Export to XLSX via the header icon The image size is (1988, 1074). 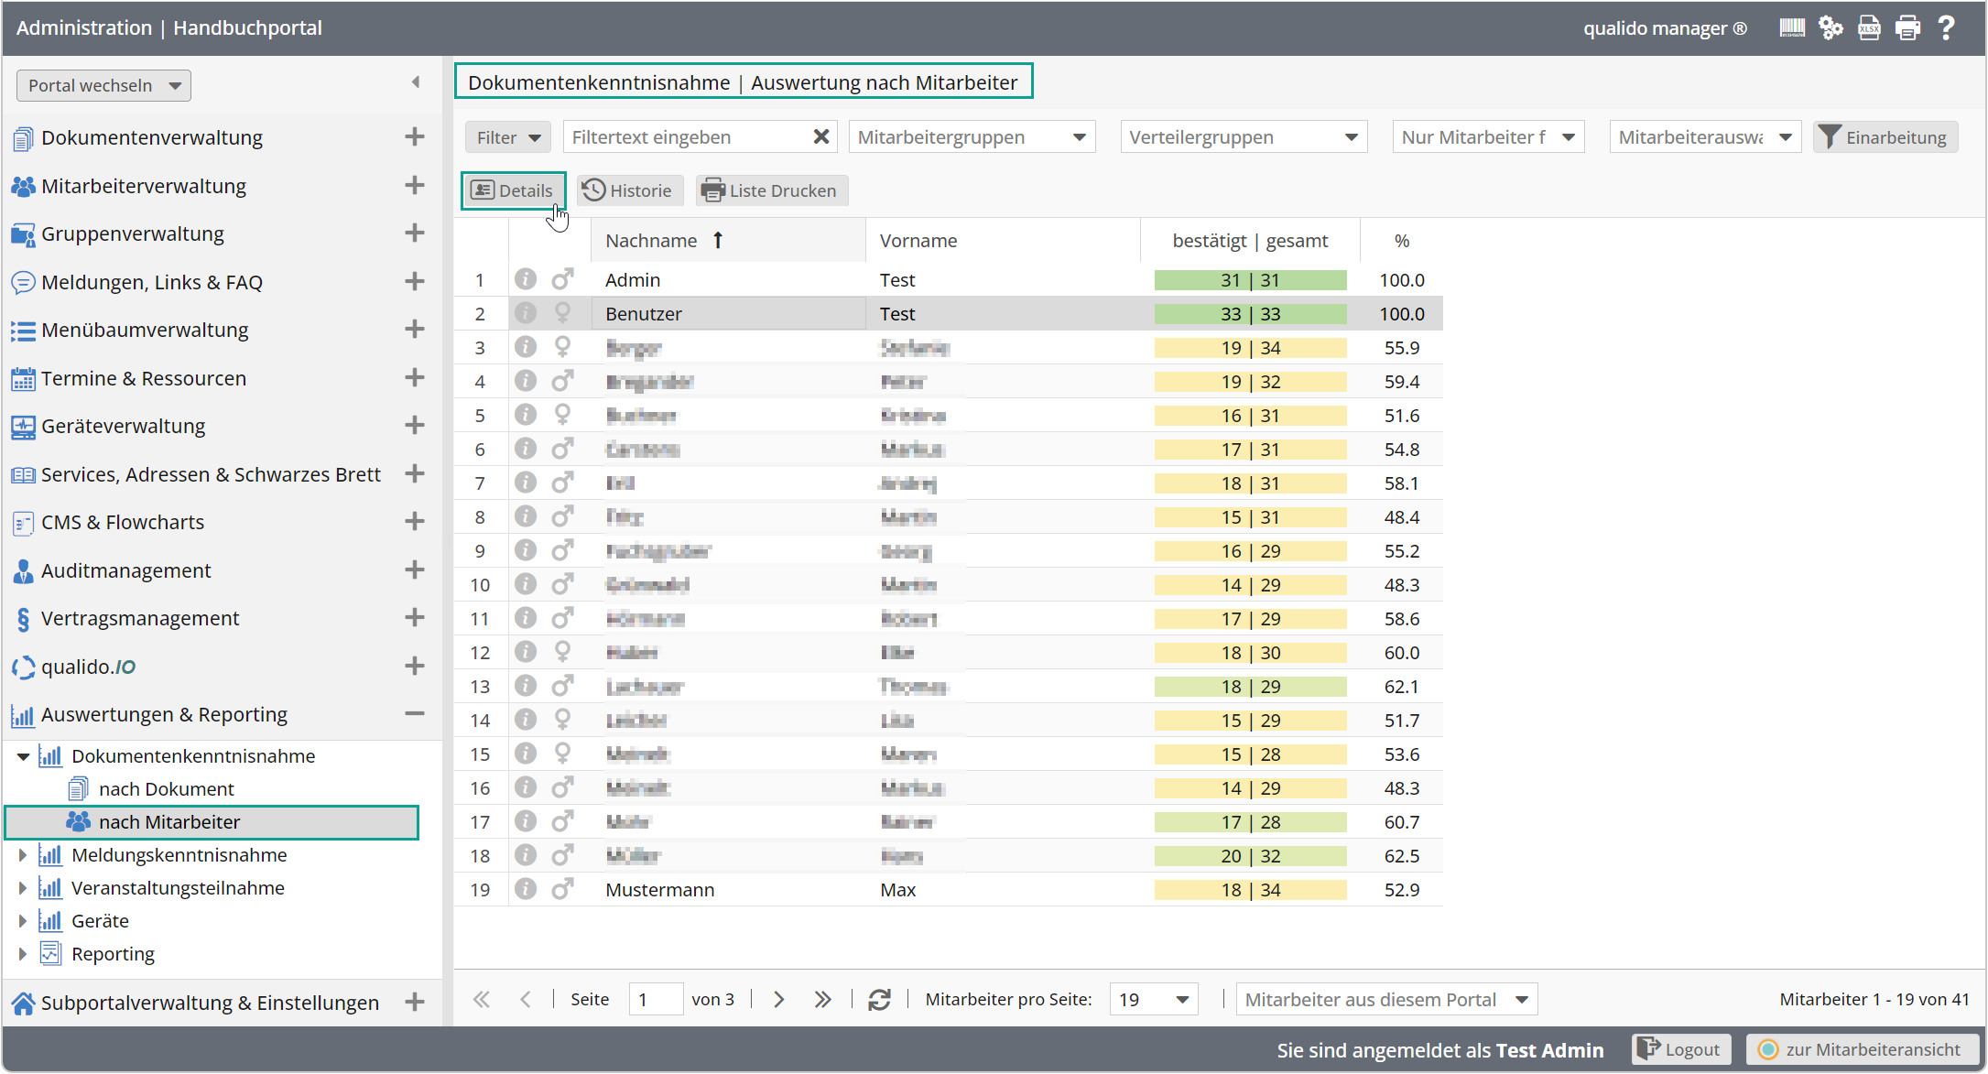(x=1869, y=27)
